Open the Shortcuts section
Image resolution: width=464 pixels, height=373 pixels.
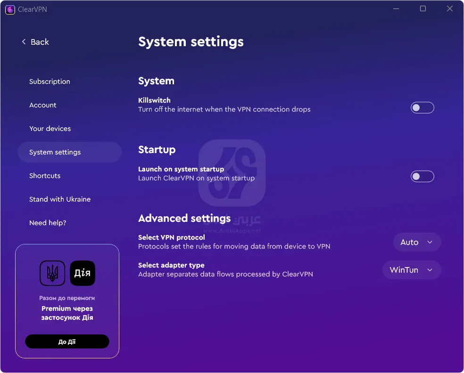pos(45,176)
